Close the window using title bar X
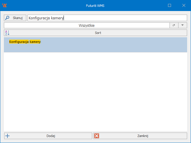The image size is (191, 143). [x=184, y=5]
